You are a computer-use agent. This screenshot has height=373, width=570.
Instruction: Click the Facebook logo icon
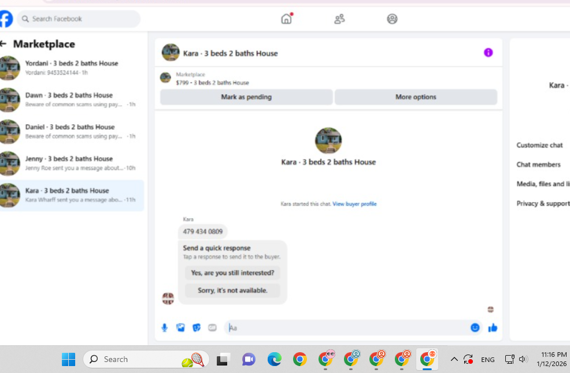[x=6, y=19]
